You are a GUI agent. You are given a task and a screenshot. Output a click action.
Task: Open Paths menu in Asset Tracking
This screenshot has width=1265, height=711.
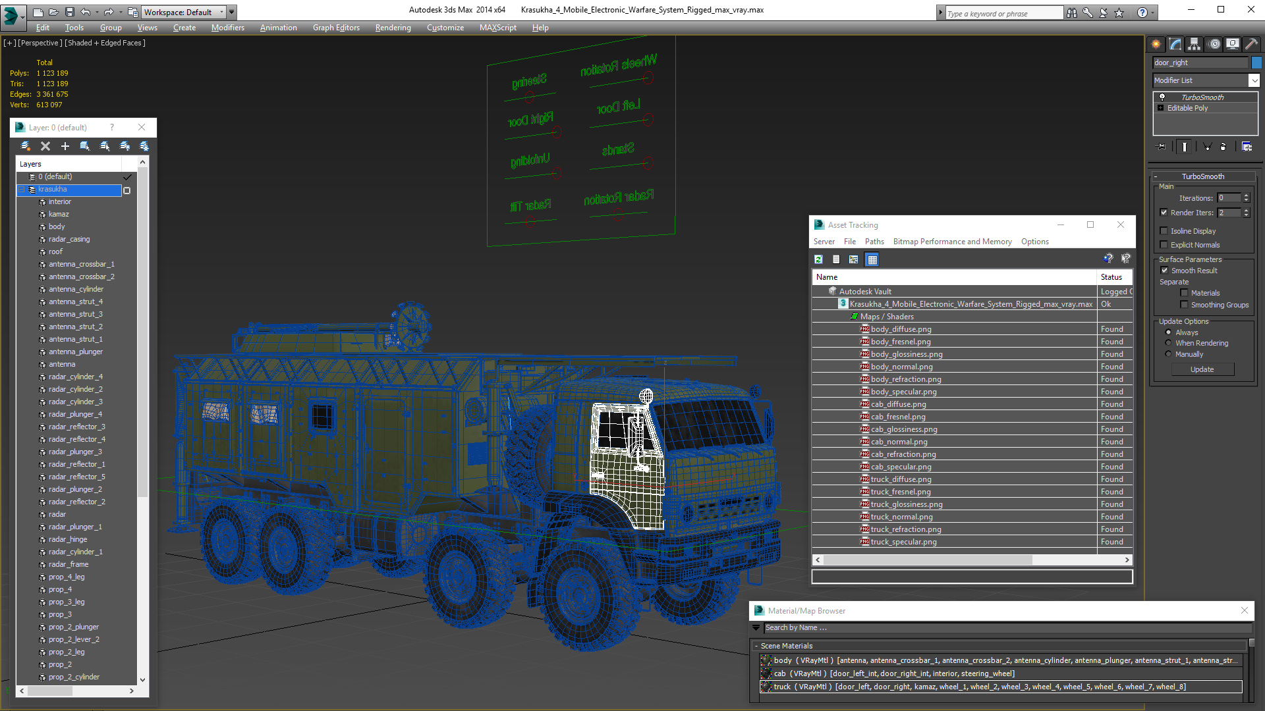[874, 242]
